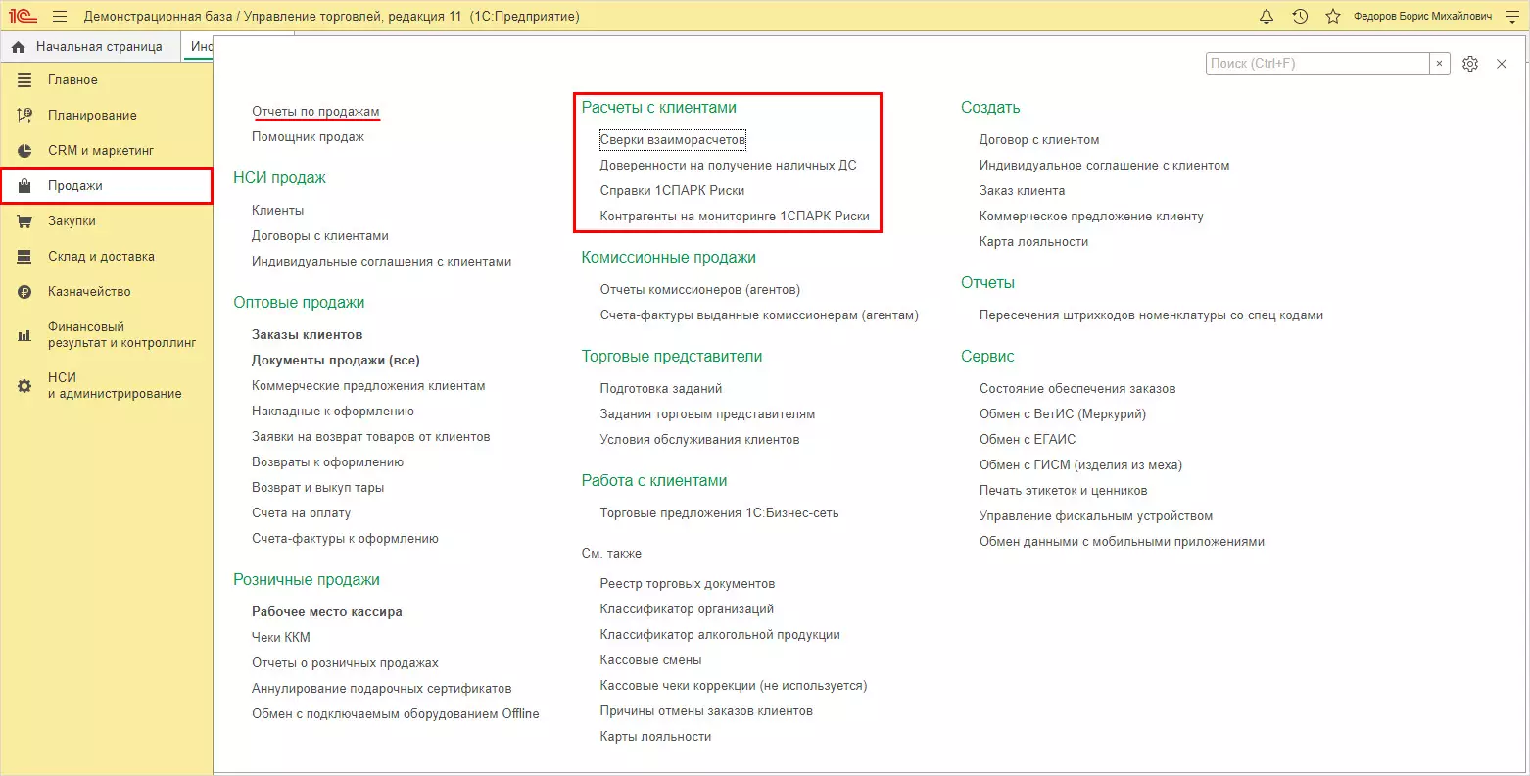Click the 1C application logo

click(23, 16)
